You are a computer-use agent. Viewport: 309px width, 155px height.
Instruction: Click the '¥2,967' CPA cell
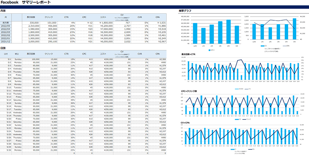158,42
